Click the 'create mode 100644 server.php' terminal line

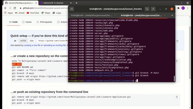[x=88, y=33]
